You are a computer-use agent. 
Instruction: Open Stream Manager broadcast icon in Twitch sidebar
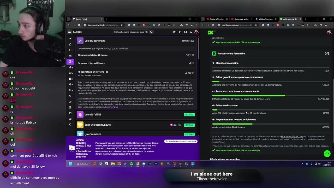tap(70, 50)
